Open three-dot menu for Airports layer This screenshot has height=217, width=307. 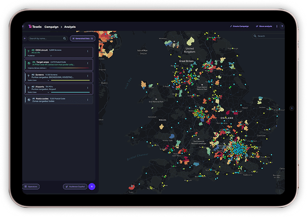[x=88, y=88]
